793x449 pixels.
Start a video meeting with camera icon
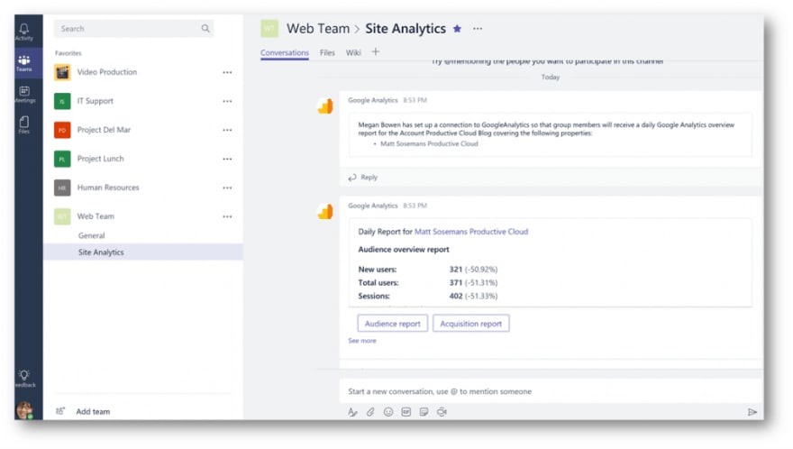point(442,412)
